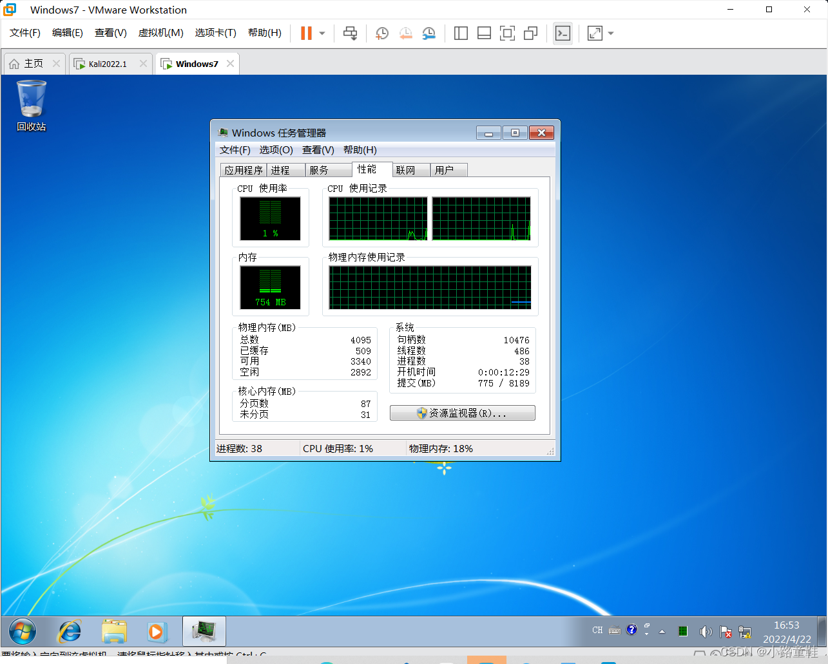Screen dimensions: 828x664
Task: Click the 内存 754 MB gauge
Action: 270,287
